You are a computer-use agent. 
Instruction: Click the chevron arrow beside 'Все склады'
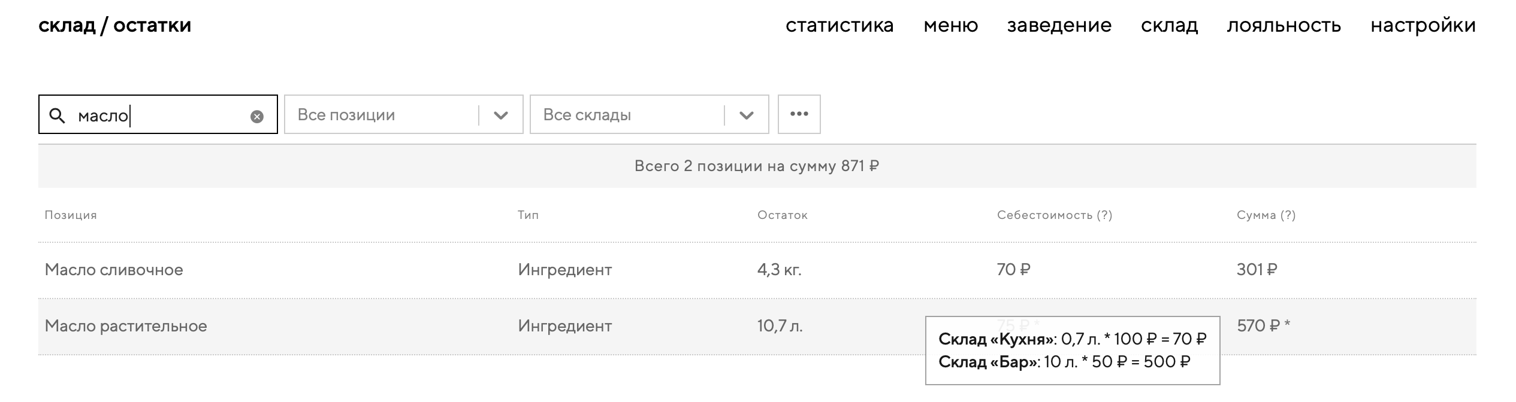747,115
